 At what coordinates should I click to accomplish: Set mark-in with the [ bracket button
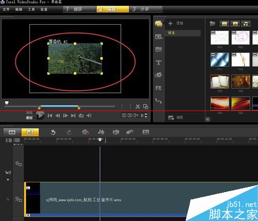pyautogui.click(x=122, y=107)
